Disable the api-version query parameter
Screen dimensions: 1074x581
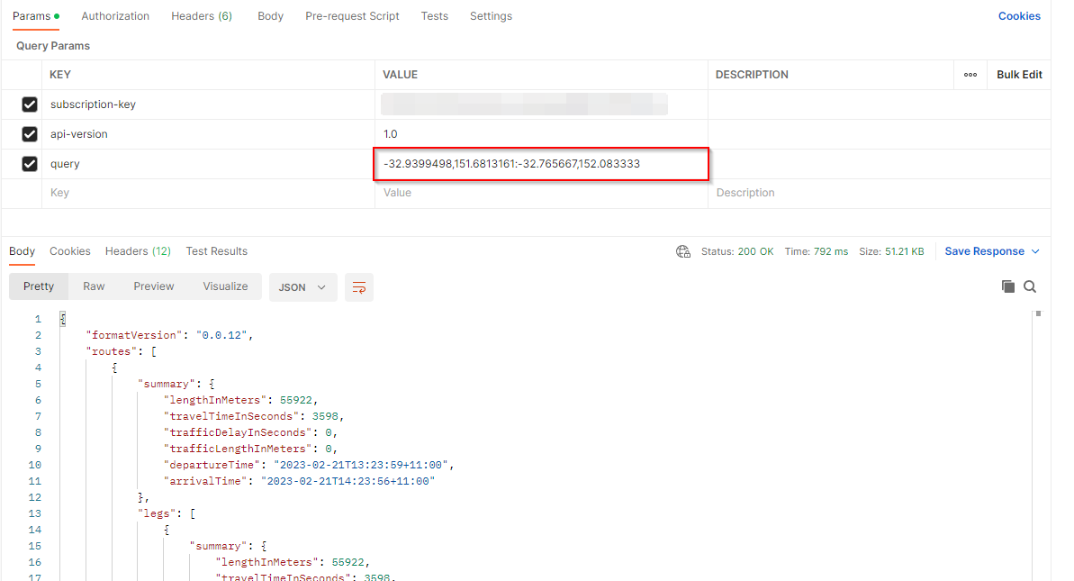point(30,133)
